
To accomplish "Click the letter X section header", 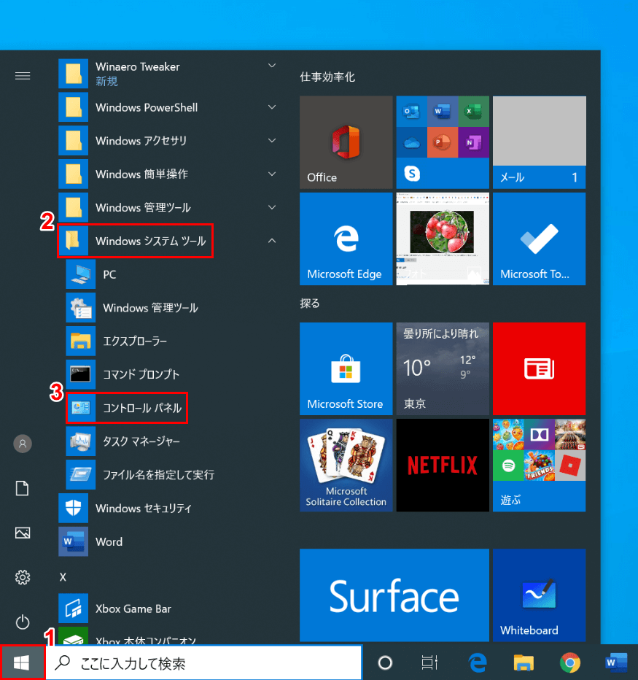I will [x=63, y=577].
